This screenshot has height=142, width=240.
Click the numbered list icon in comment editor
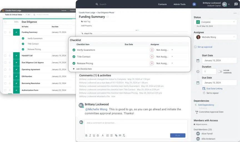click(x=107, y=135)
